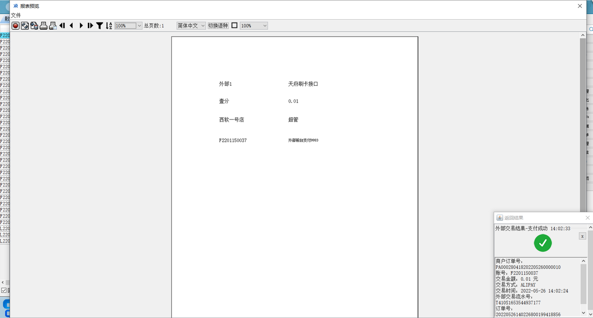Toggle the checkbox at bottom-left corner
The image size is (593, 318).
pos(4,290)
